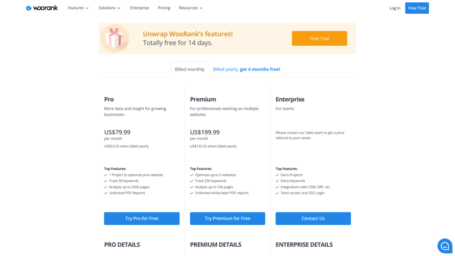This screenshot has height=256, width=455.
Task: Select the Billed monthly tab
Action: pyautogui.click(x=189, y=69)
